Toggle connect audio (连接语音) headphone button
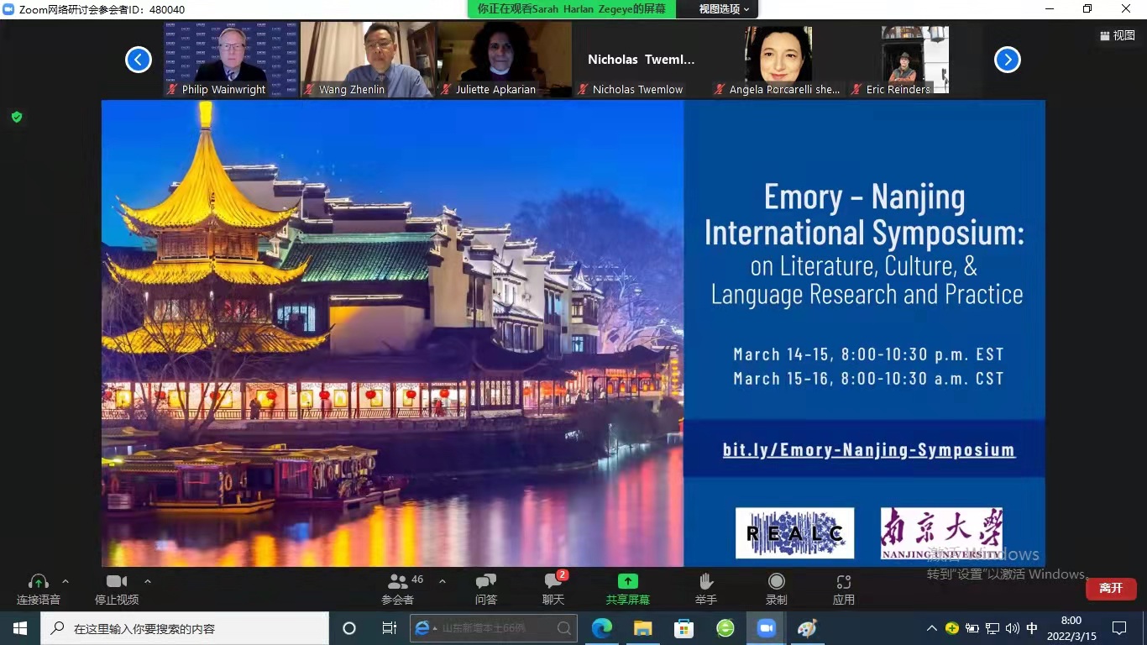Viewport: 1147px width, 645px height. tap(38, 581)
